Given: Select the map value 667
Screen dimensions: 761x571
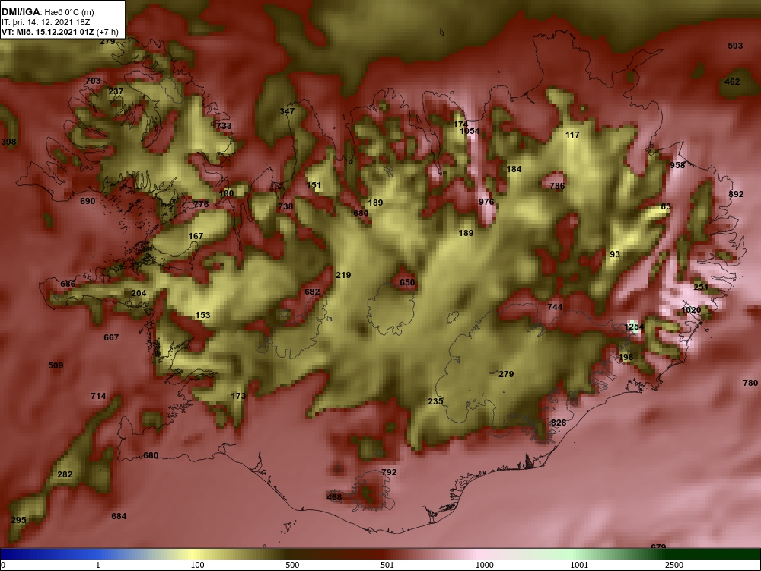Looking at the screenshot, I should [111, 337].
